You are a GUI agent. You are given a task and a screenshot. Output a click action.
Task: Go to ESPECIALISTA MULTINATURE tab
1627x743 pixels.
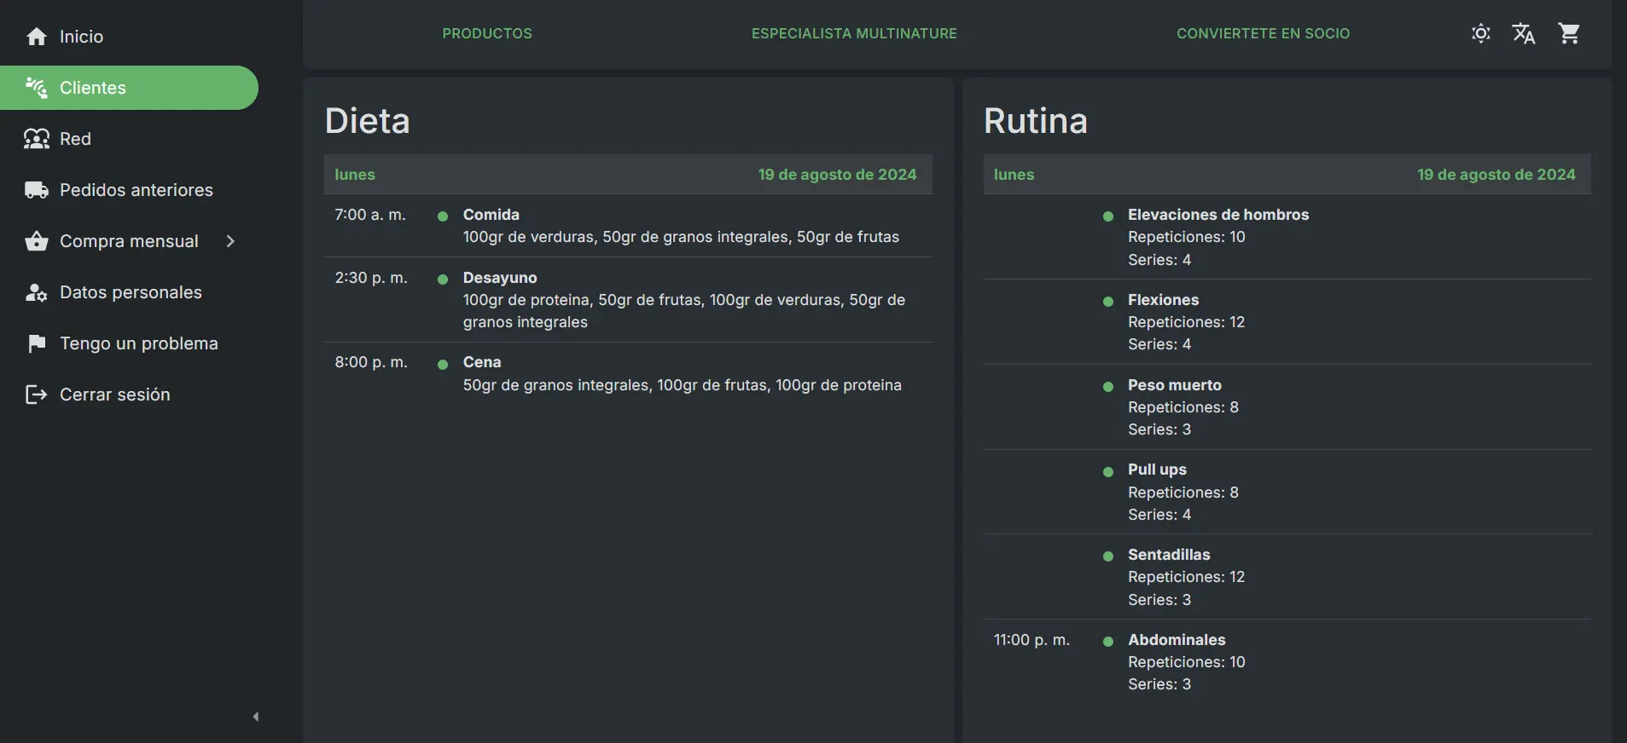click(x=854, y=33)
